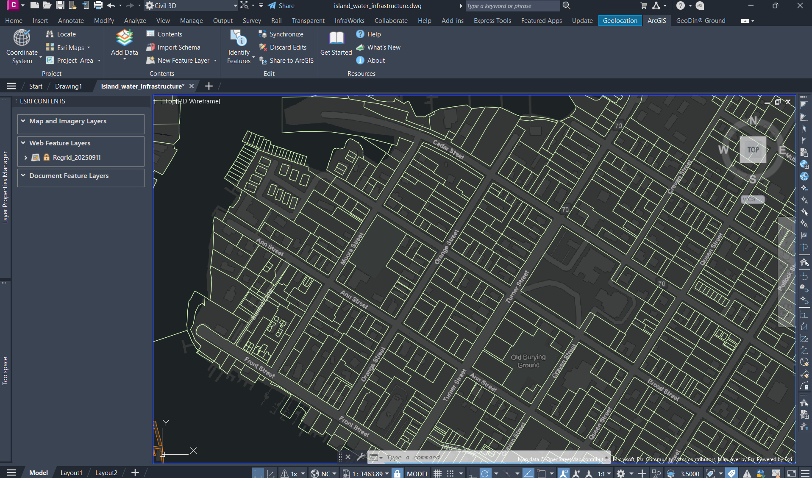Click the Locate tool
This screenshot has height=478, width=812.
pos(61,34)
